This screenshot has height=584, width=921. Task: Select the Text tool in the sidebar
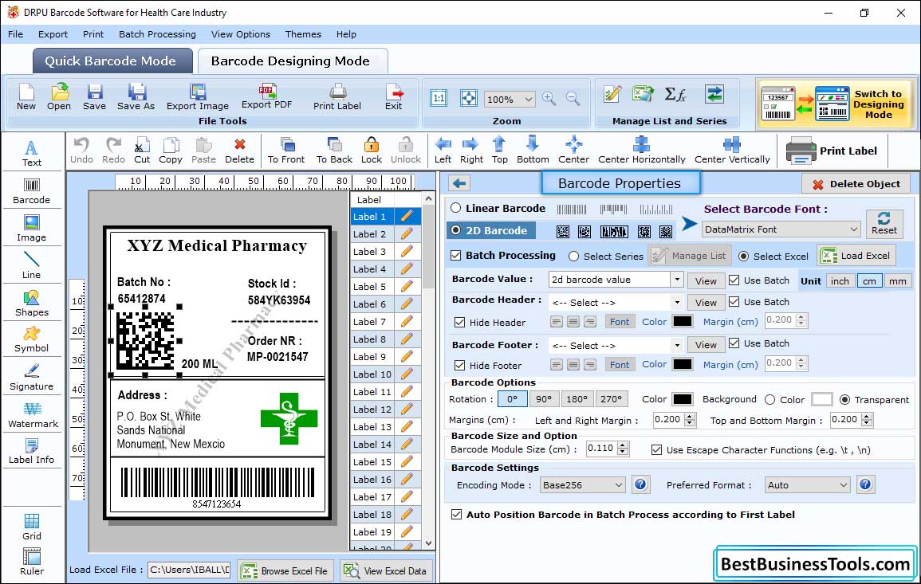click(x=32, y=154)
